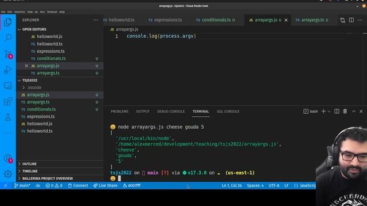367x206 pixels.
Task: Open the terminal launch profile dropdown
Action: point(329,112)
